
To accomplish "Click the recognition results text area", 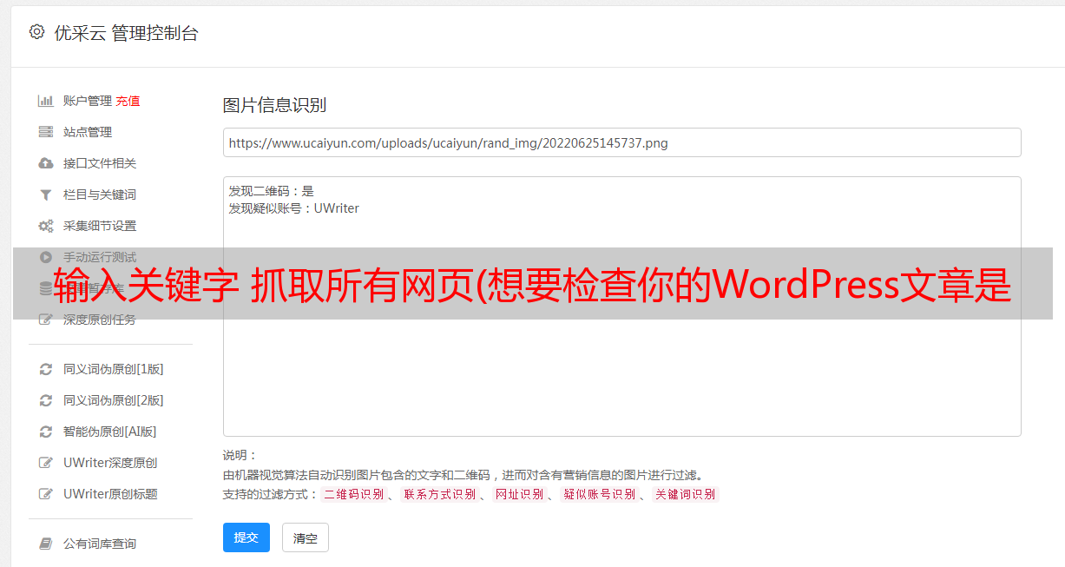I will coord(621,307).
